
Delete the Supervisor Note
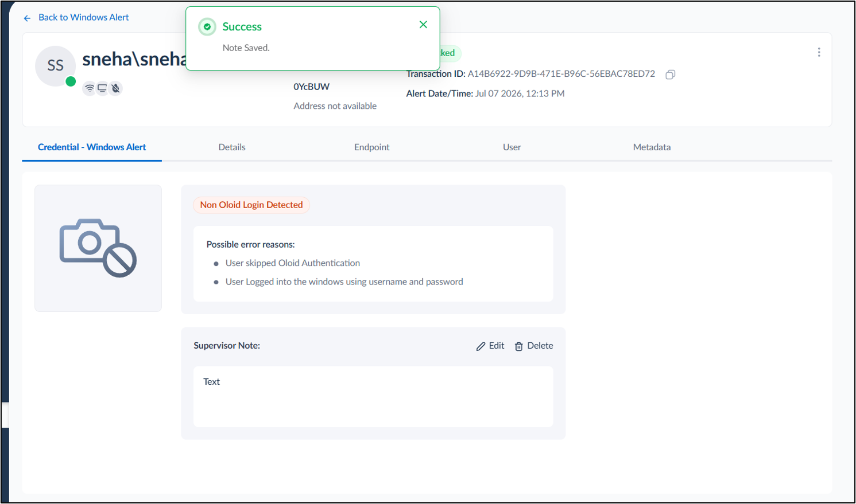pyautogui.click(x=534, y=346)
